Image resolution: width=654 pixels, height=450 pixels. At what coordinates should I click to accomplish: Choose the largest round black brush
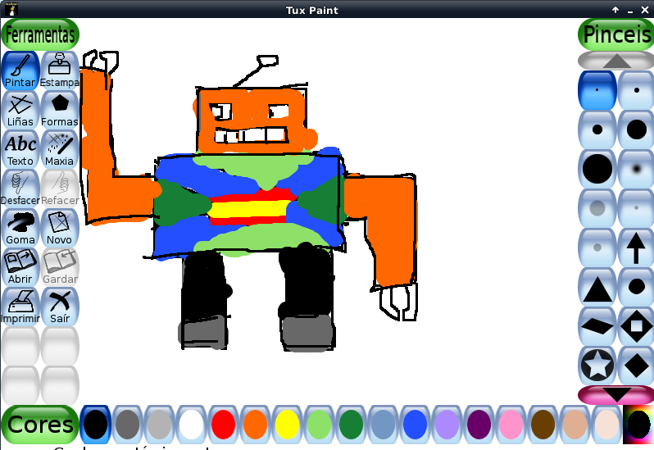[597, 169]
